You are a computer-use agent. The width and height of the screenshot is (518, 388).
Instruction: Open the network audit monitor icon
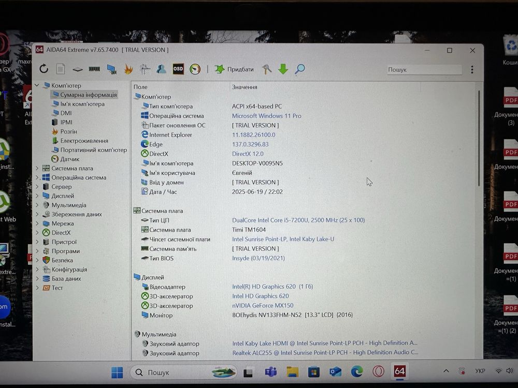click(x=112, y=69)
